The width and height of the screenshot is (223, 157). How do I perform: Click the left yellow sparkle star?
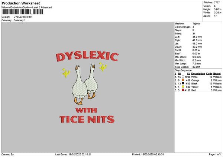coord(66,73)
